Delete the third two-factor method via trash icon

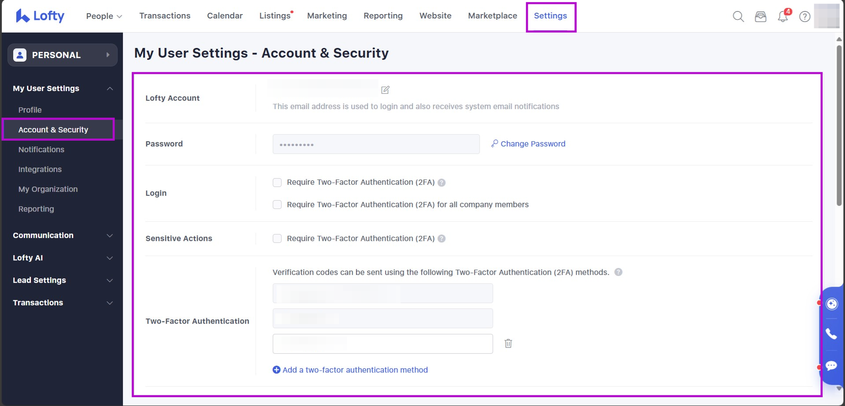click(x=508, y=344)
